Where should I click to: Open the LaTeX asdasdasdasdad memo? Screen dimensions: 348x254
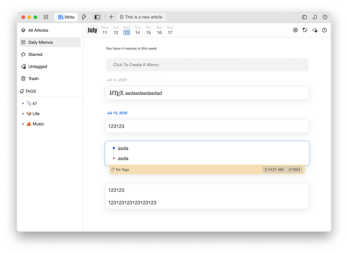207,93
